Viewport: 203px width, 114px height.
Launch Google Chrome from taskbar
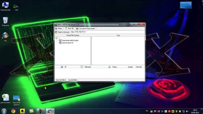pyautogui.click(x=13, y=111)
